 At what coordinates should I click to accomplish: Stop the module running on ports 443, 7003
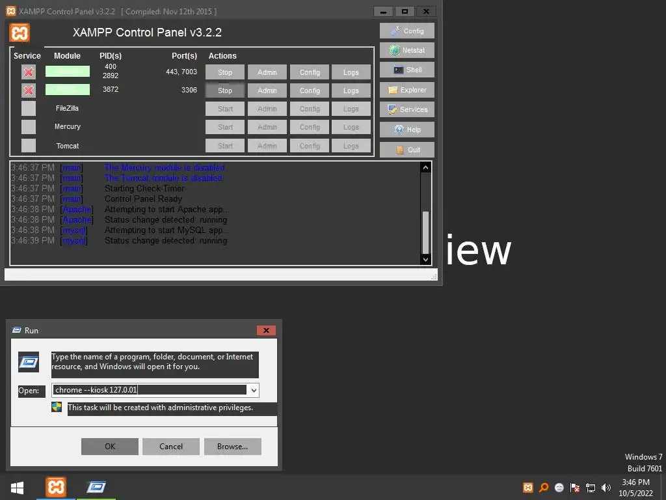click(x=224, y=72)
